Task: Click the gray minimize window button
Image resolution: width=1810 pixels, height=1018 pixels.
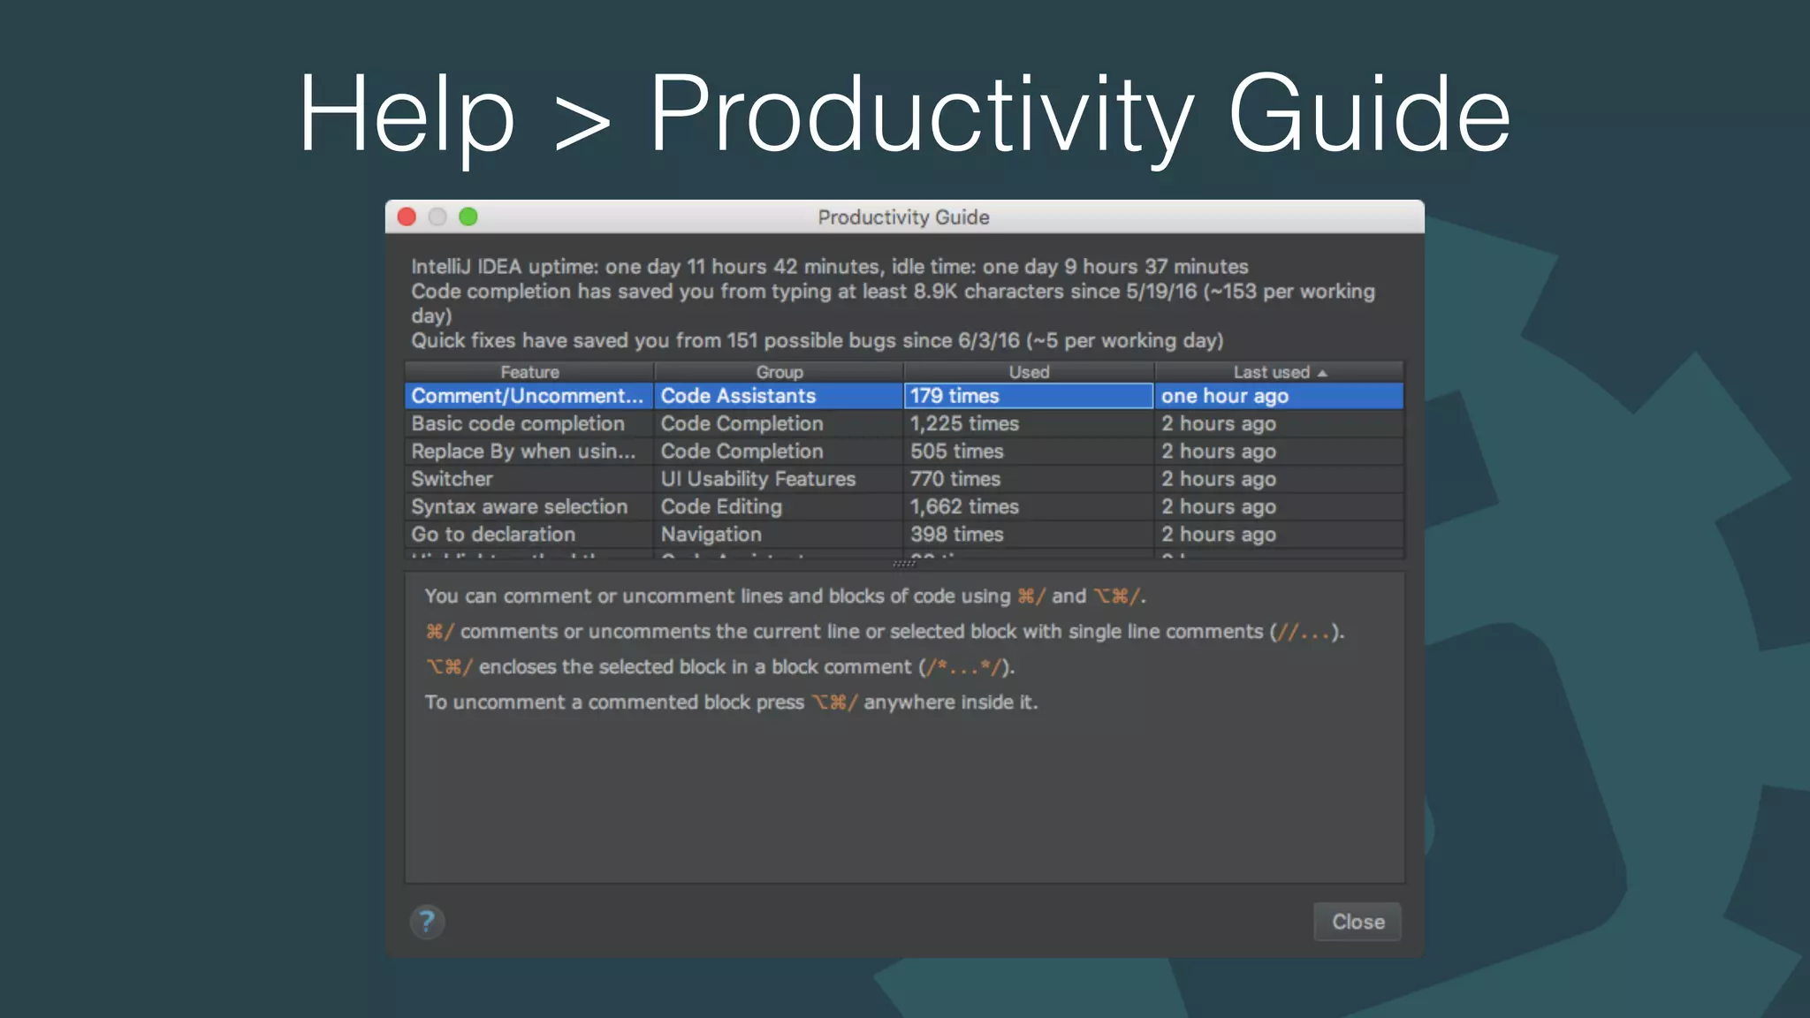Action: [437, 217]
